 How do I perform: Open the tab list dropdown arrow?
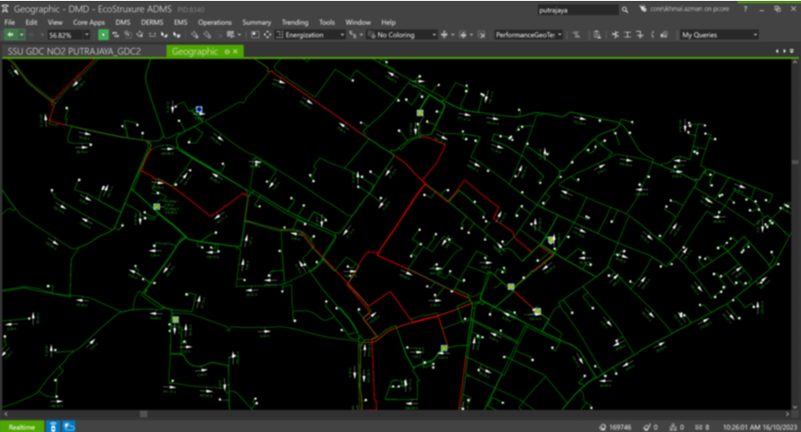[x=792, y=51]
